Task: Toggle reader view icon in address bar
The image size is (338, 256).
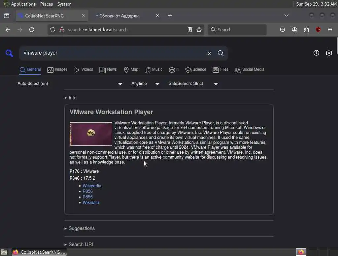Action: 190,30
